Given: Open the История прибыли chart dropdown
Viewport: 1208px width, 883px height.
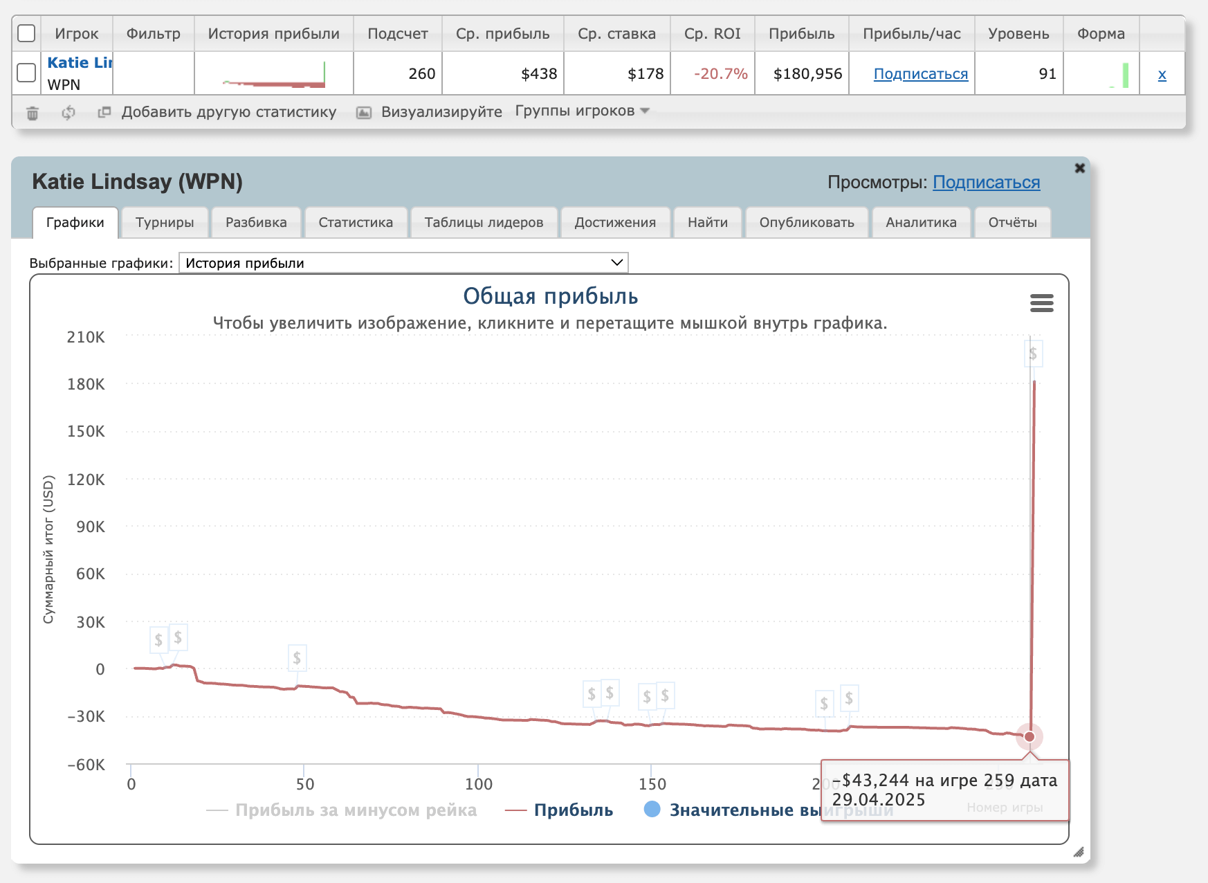Looking at the screenshot, I should click(403, 263).
